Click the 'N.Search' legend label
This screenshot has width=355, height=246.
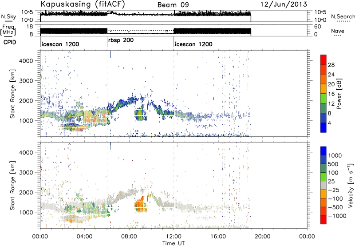pyautogui.click(x=343, y=16)
